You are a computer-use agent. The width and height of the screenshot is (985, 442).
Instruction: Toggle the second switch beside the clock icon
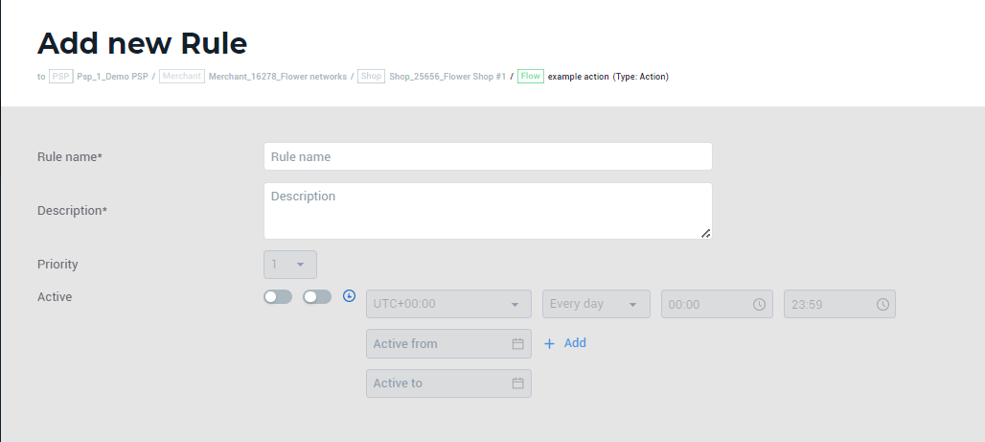click(317, 297)
